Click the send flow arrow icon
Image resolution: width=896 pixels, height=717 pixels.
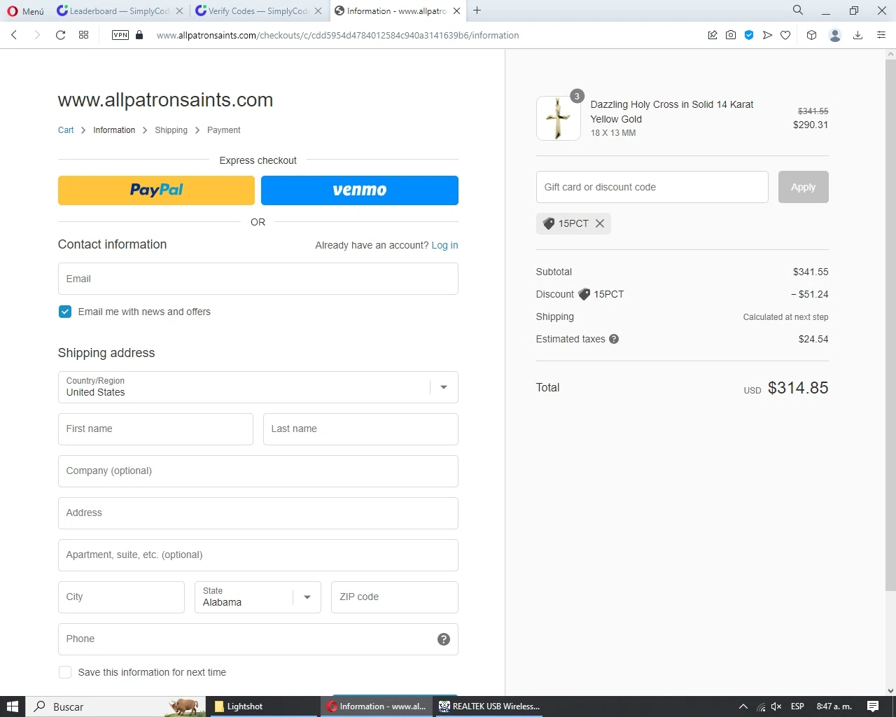click(767, 35)
